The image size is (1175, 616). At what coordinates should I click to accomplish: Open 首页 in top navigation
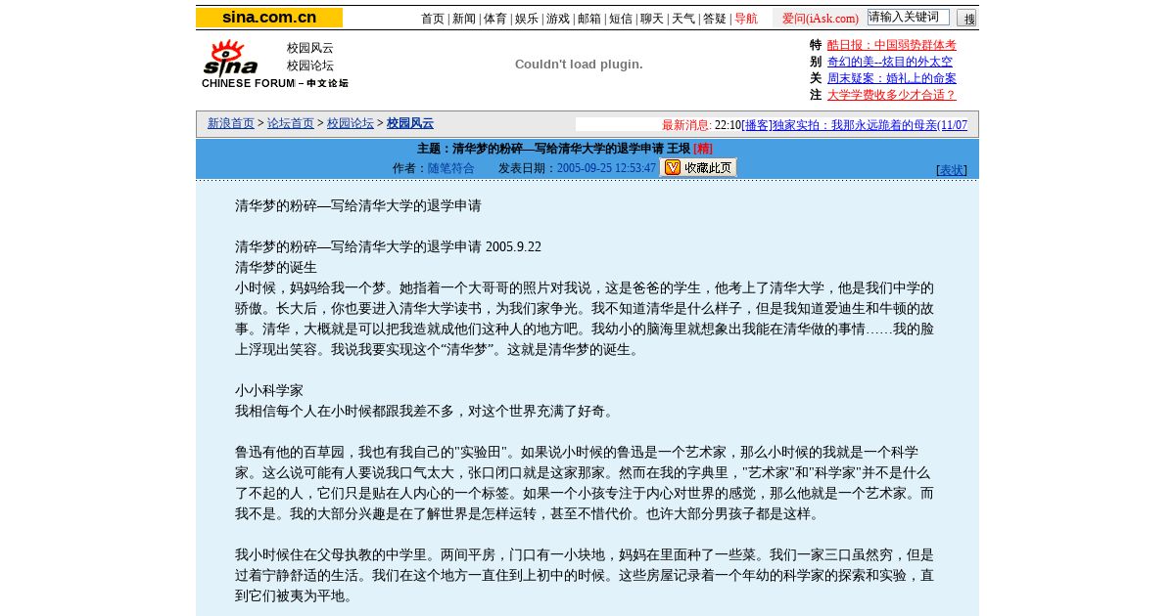point(433,19)
